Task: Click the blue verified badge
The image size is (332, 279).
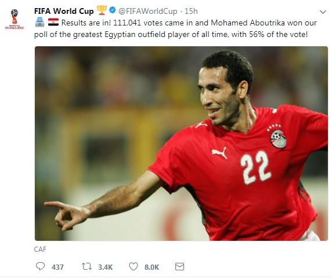Action: click(x=113, y=10)
